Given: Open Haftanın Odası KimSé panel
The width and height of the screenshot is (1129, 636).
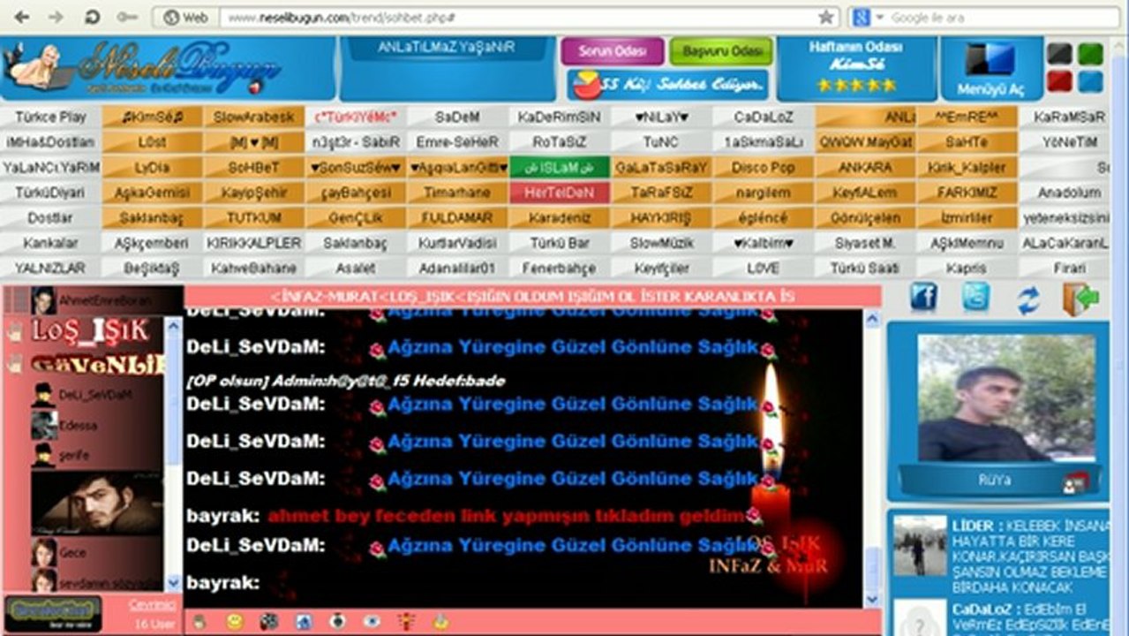Looking at the screenshot, I should tap(856, 68).
